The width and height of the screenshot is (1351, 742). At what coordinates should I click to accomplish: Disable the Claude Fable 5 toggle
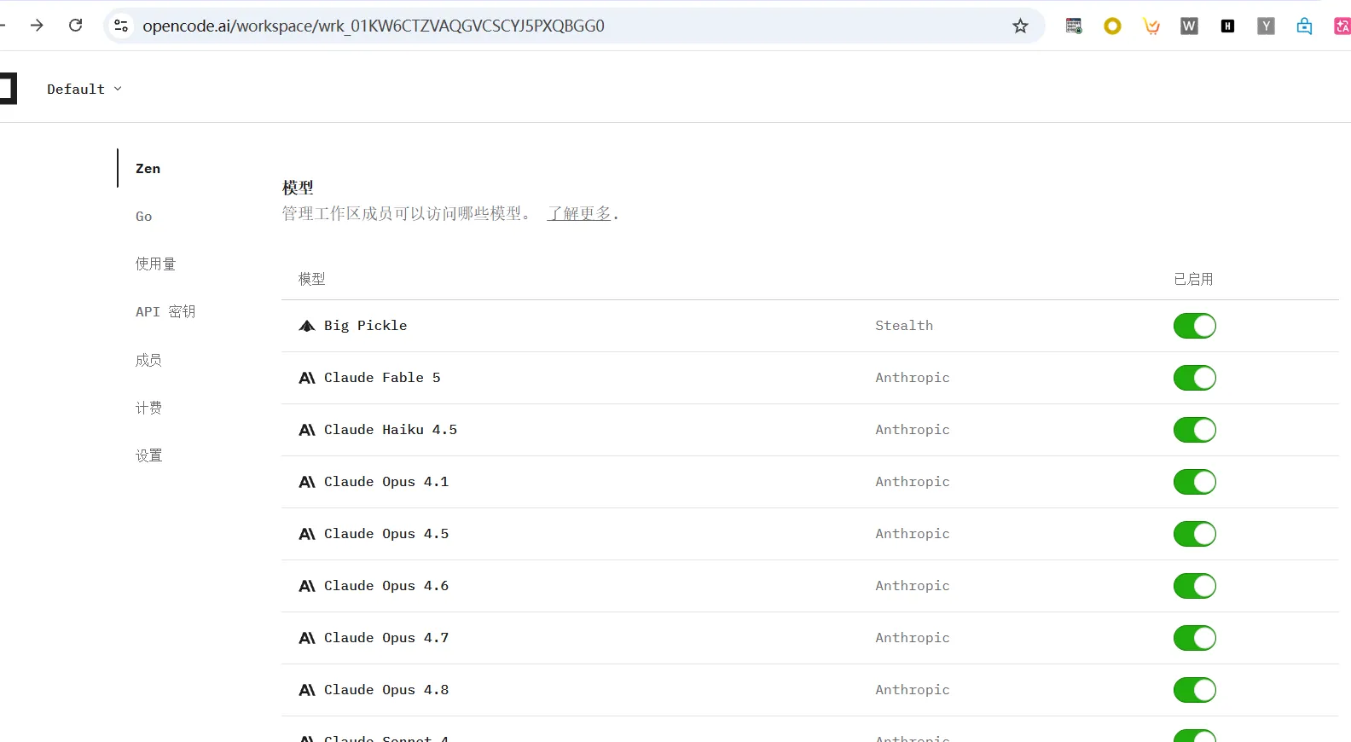point(1194,378)
